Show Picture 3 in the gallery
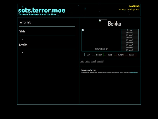This screenshot has width=158, height=119. (x=130, y=35)
